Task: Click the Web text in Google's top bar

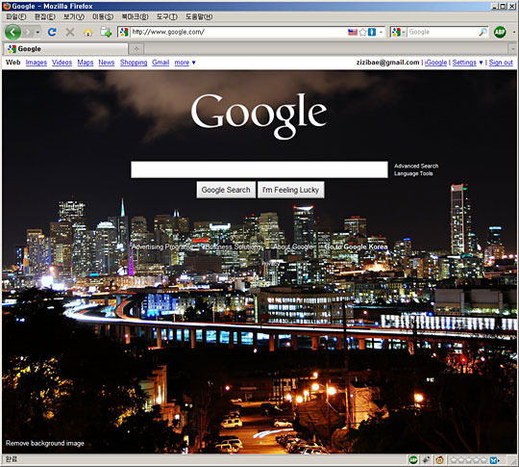Action: (12, 63)
